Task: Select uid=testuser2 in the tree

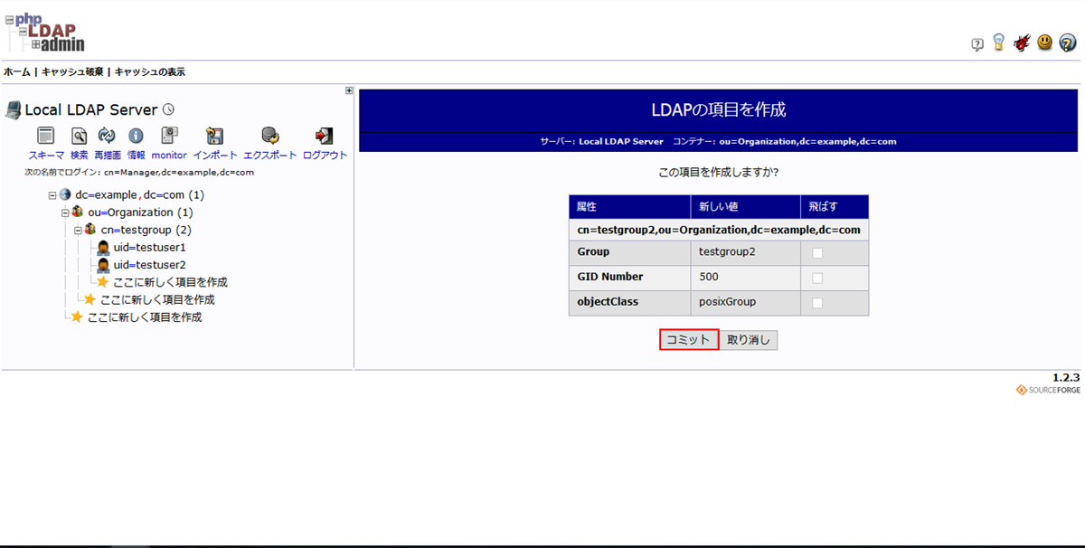Action: (x=149, y=265)
